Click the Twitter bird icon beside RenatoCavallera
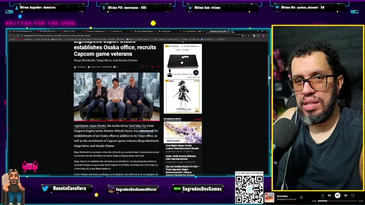 click(x=45, y=188)
